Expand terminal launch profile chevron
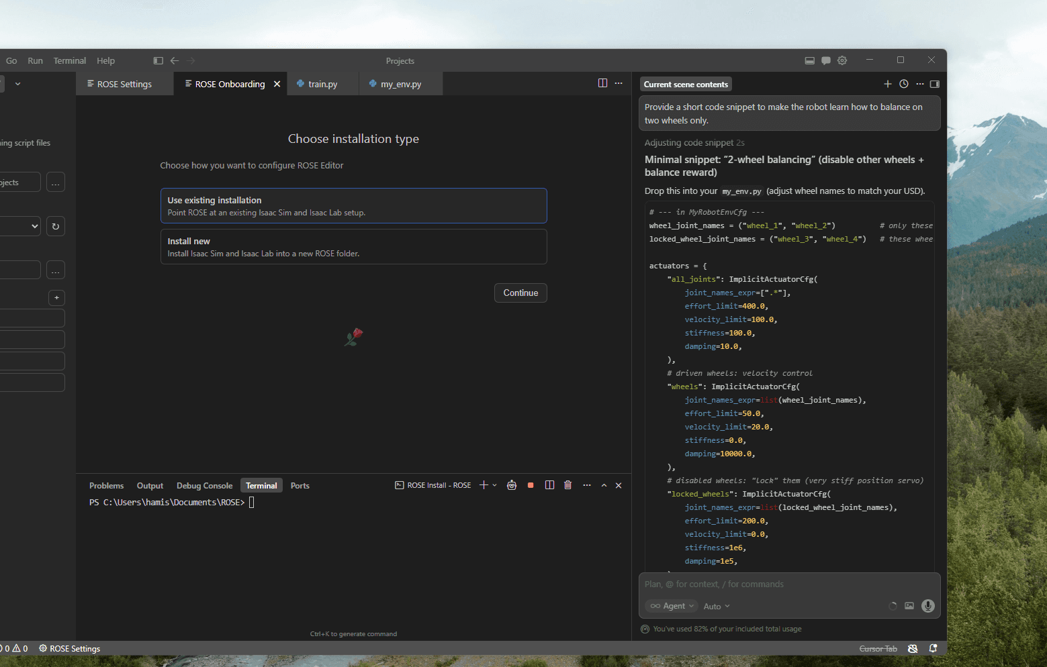The width and height of the screenshot is (1047, 667). (x=495, y=485)
